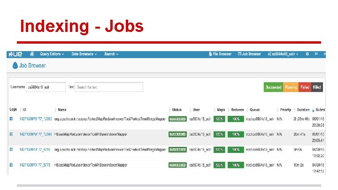Click SUCCEEDED badge of job 12390
Screen dimensions: 338x190
pyautogui.click(x=177, y=119)
